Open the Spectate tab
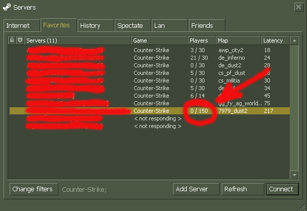 [133, 26]
